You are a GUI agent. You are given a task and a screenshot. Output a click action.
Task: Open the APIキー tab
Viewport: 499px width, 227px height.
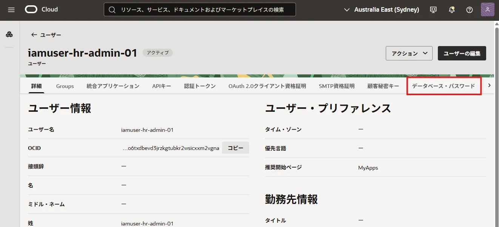(162, 86)
